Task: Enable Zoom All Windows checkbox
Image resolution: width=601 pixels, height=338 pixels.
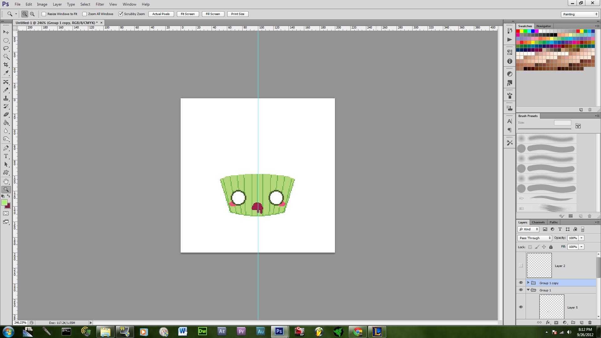Action: (x=85, y=14)
